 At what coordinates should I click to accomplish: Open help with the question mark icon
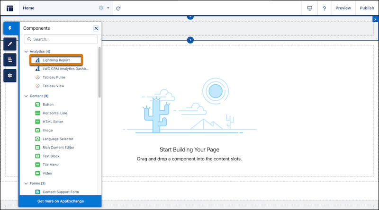click(324, 9)
